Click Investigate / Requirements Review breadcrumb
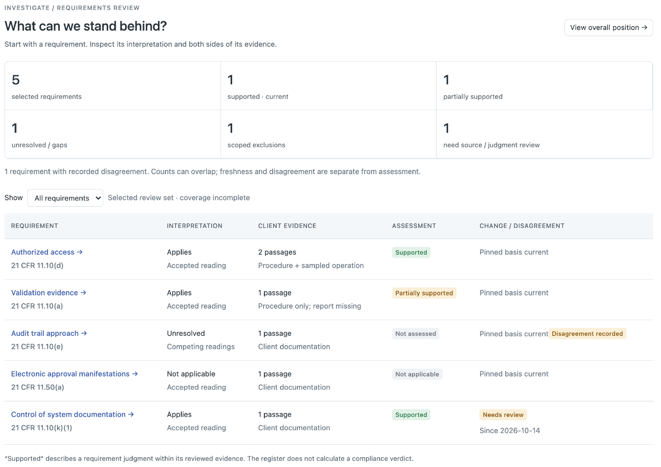 [72, 8]
